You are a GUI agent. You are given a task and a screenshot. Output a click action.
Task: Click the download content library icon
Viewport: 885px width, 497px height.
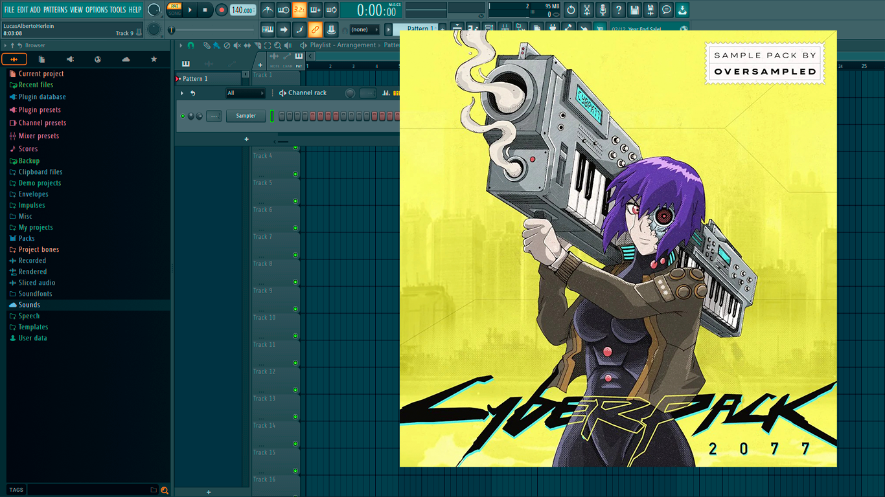[682, 10]
